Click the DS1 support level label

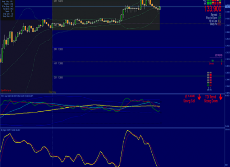tap(59, 78)
